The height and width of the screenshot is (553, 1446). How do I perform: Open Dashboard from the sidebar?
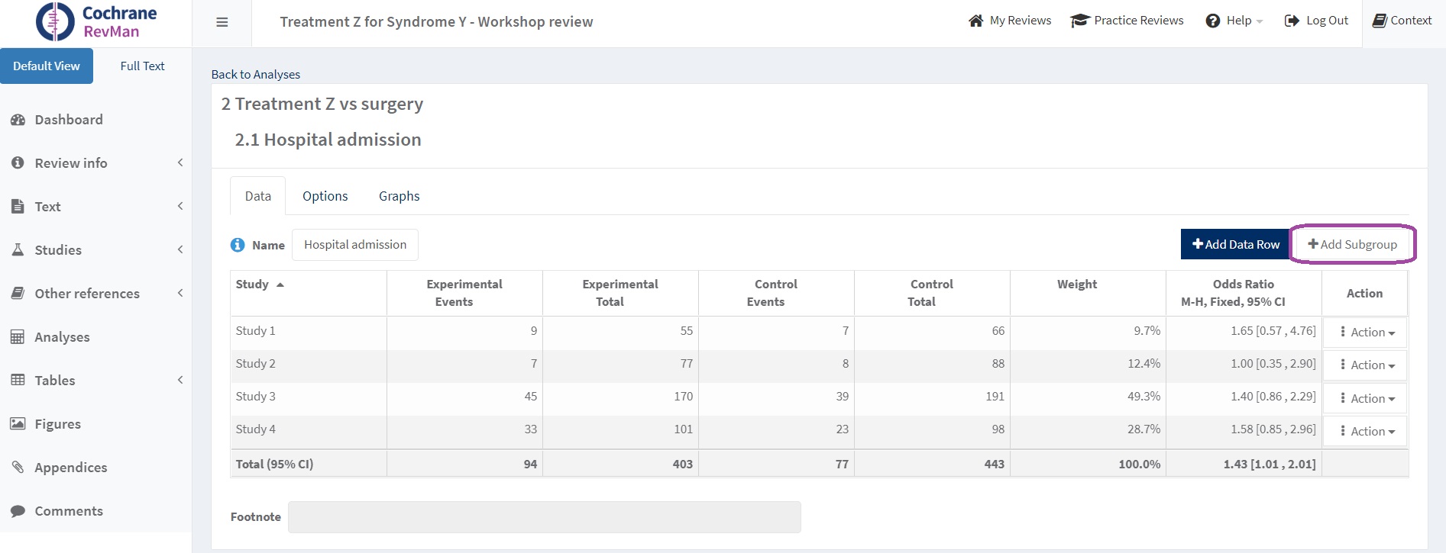click(68, 120)
